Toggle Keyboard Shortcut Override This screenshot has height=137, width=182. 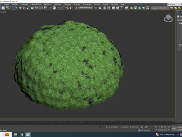(54, 8)
